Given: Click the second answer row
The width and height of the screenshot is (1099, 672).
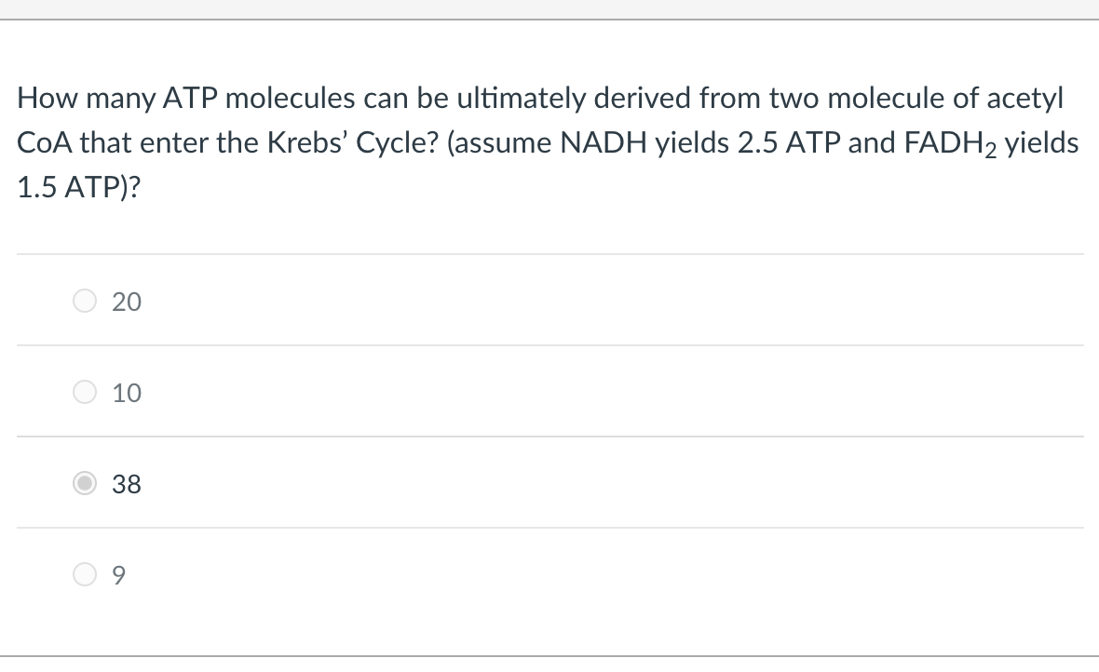Looking at the screenshot, I should click(373, 392).
